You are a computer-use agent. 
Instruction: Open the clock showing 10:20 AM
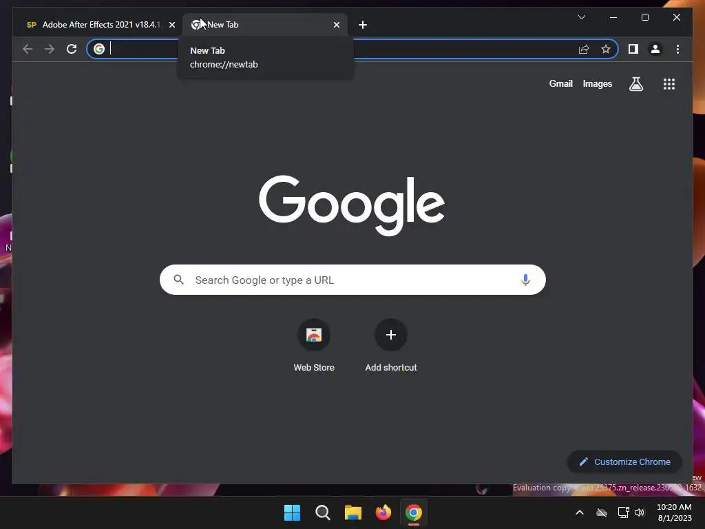(x=674, y=512)
